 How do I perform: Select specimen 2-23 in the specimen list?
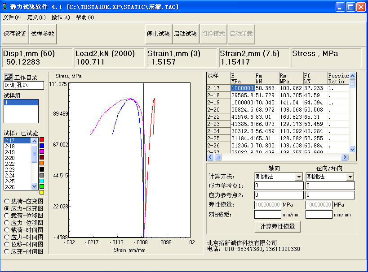coord(18,170)
